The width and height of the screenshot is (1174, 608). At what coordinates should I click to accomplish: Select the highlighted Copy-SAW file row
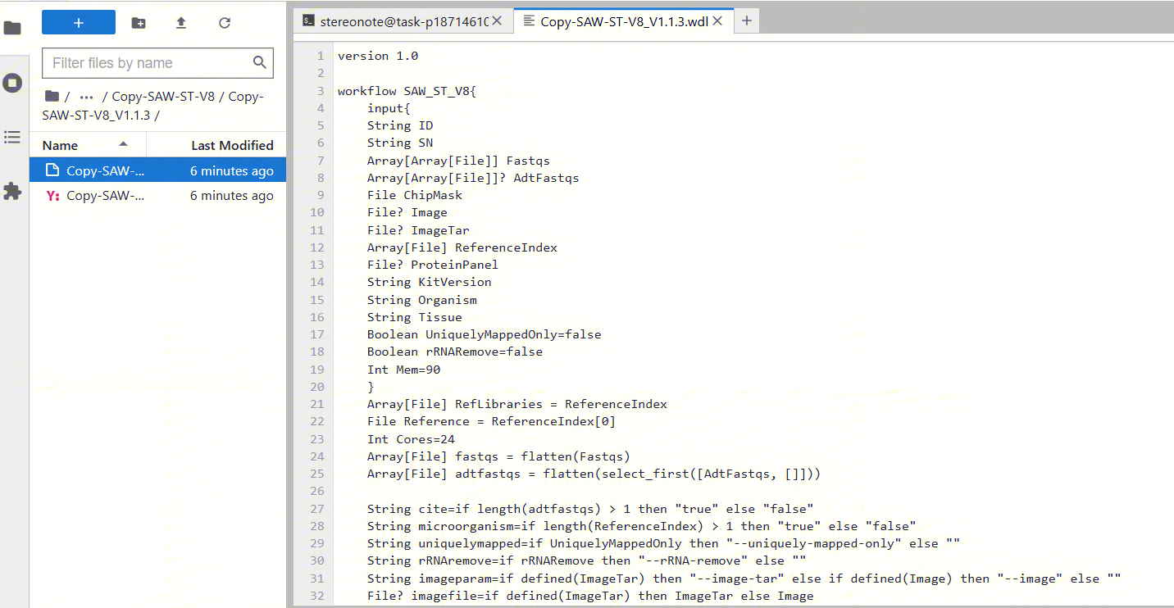click(158, 170)
